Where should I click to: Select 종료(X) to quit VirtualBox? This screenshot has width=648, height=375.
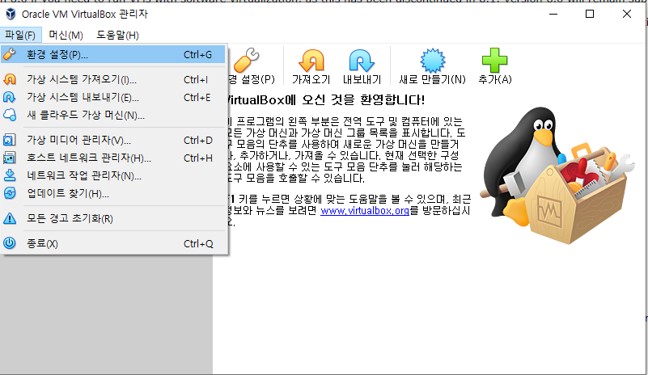click(x=112, y=243)
